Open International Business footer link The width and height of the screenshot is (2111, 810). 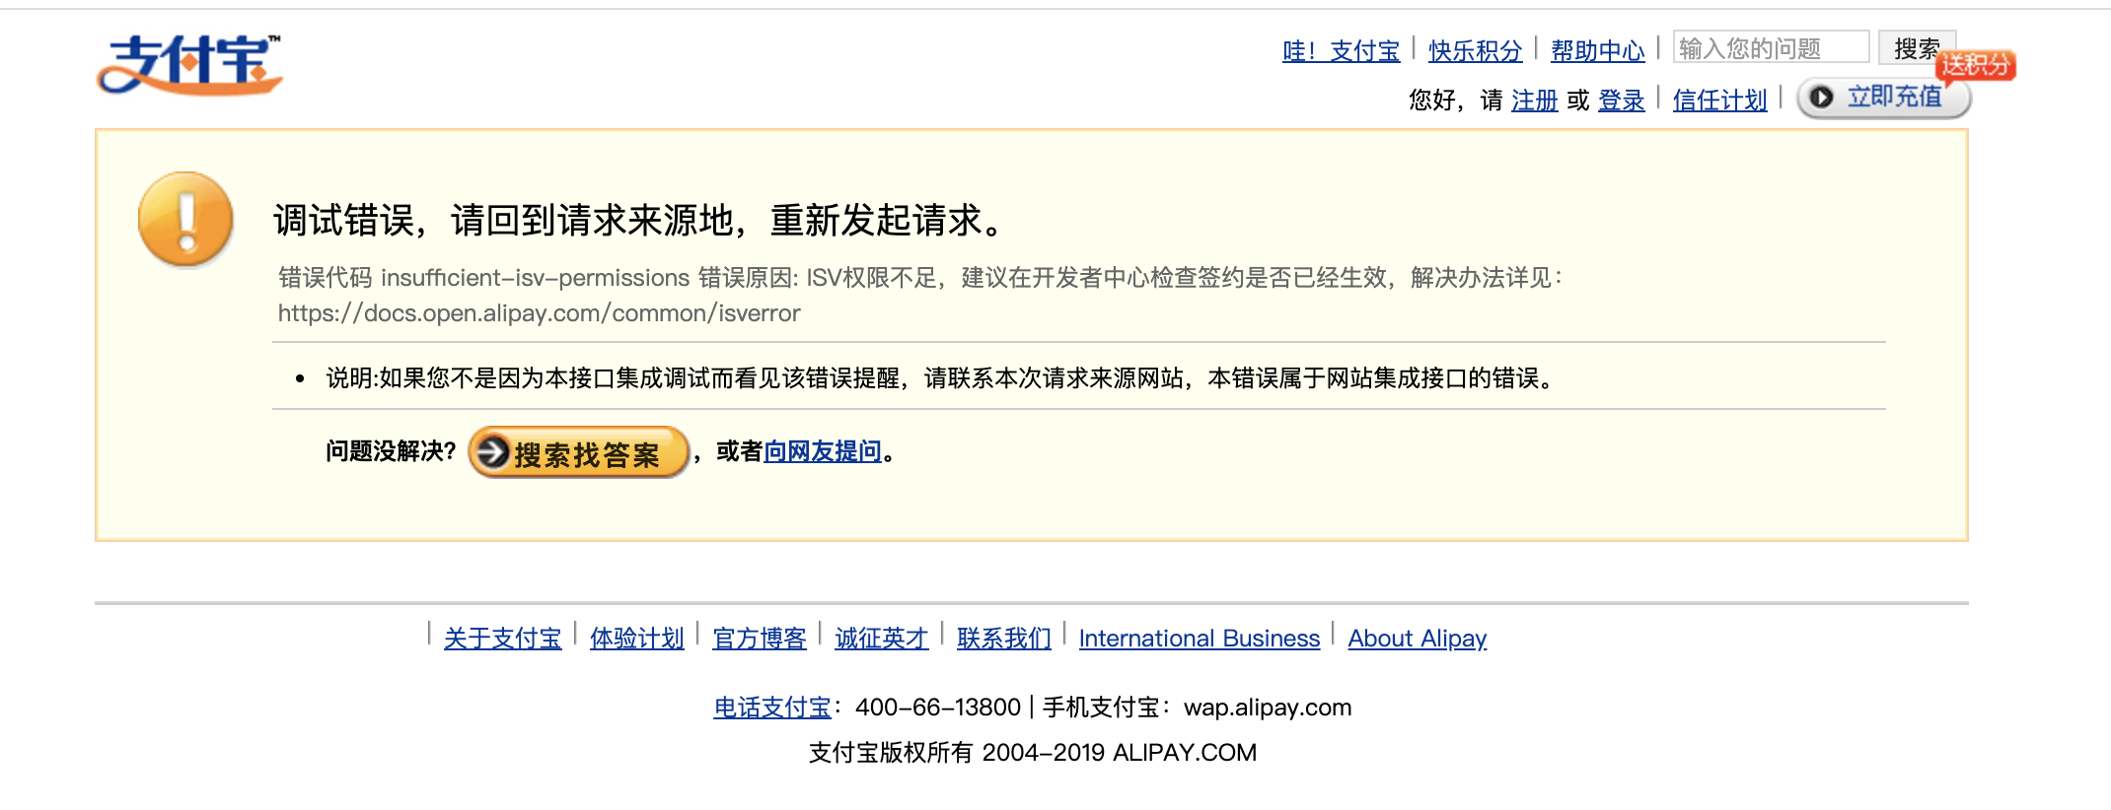tap(1199, 639)
